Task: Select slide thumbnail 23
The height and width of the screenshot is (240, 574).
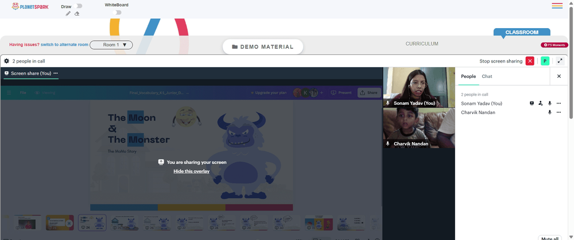Action: point(60,222)
